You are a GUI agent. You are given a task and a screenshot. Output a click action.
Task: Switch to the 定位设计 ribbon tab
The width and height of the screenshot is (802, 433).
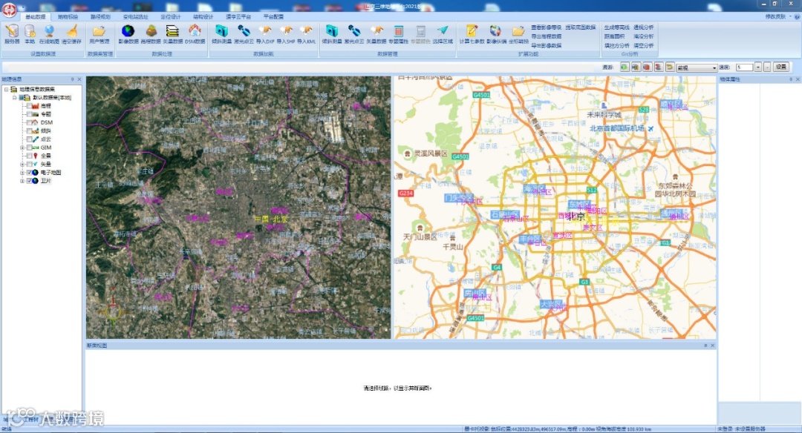(170, 17)
